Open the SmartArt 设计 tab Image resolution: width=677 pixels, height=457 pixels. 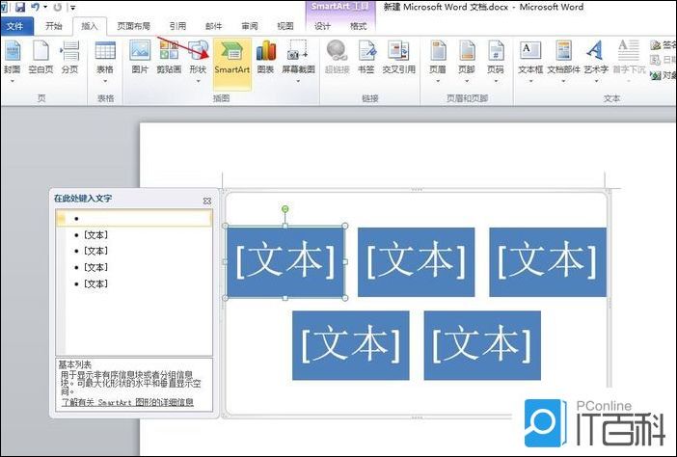coord(322,26)
